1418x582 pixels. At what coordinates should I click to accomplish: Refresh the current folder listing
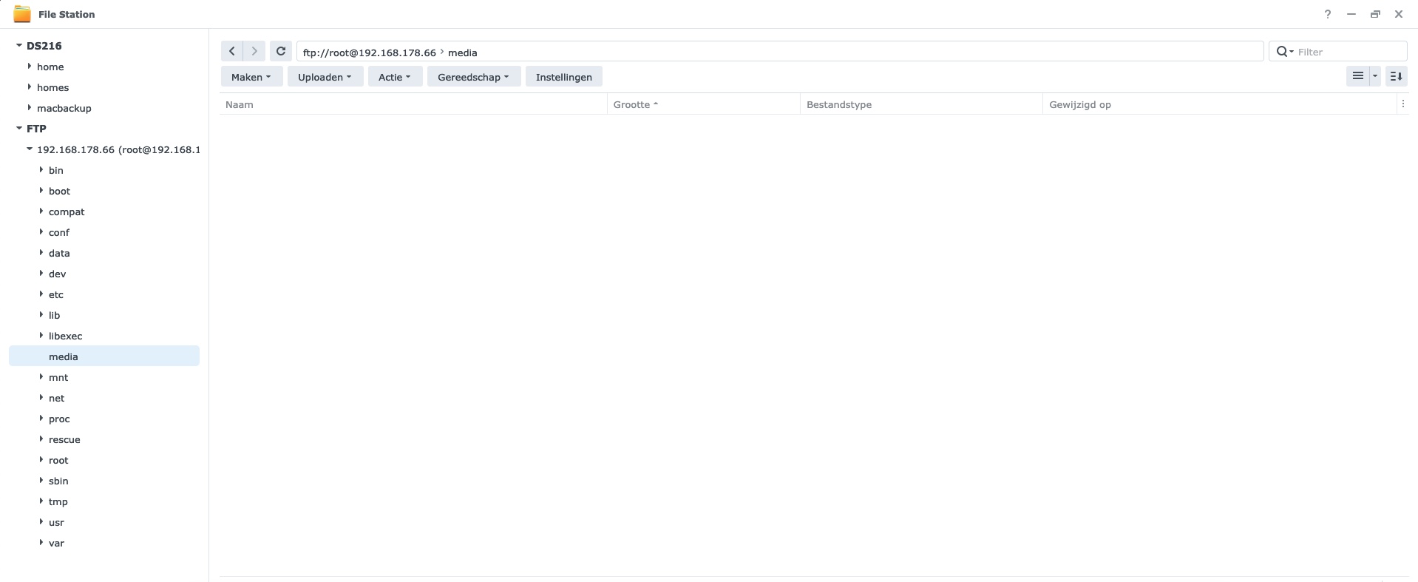coord(281,51)
